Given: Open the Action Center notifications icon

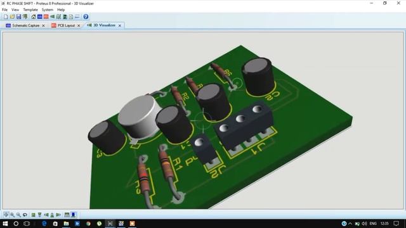Looking at the screenshot, I should tap(396, 224).
